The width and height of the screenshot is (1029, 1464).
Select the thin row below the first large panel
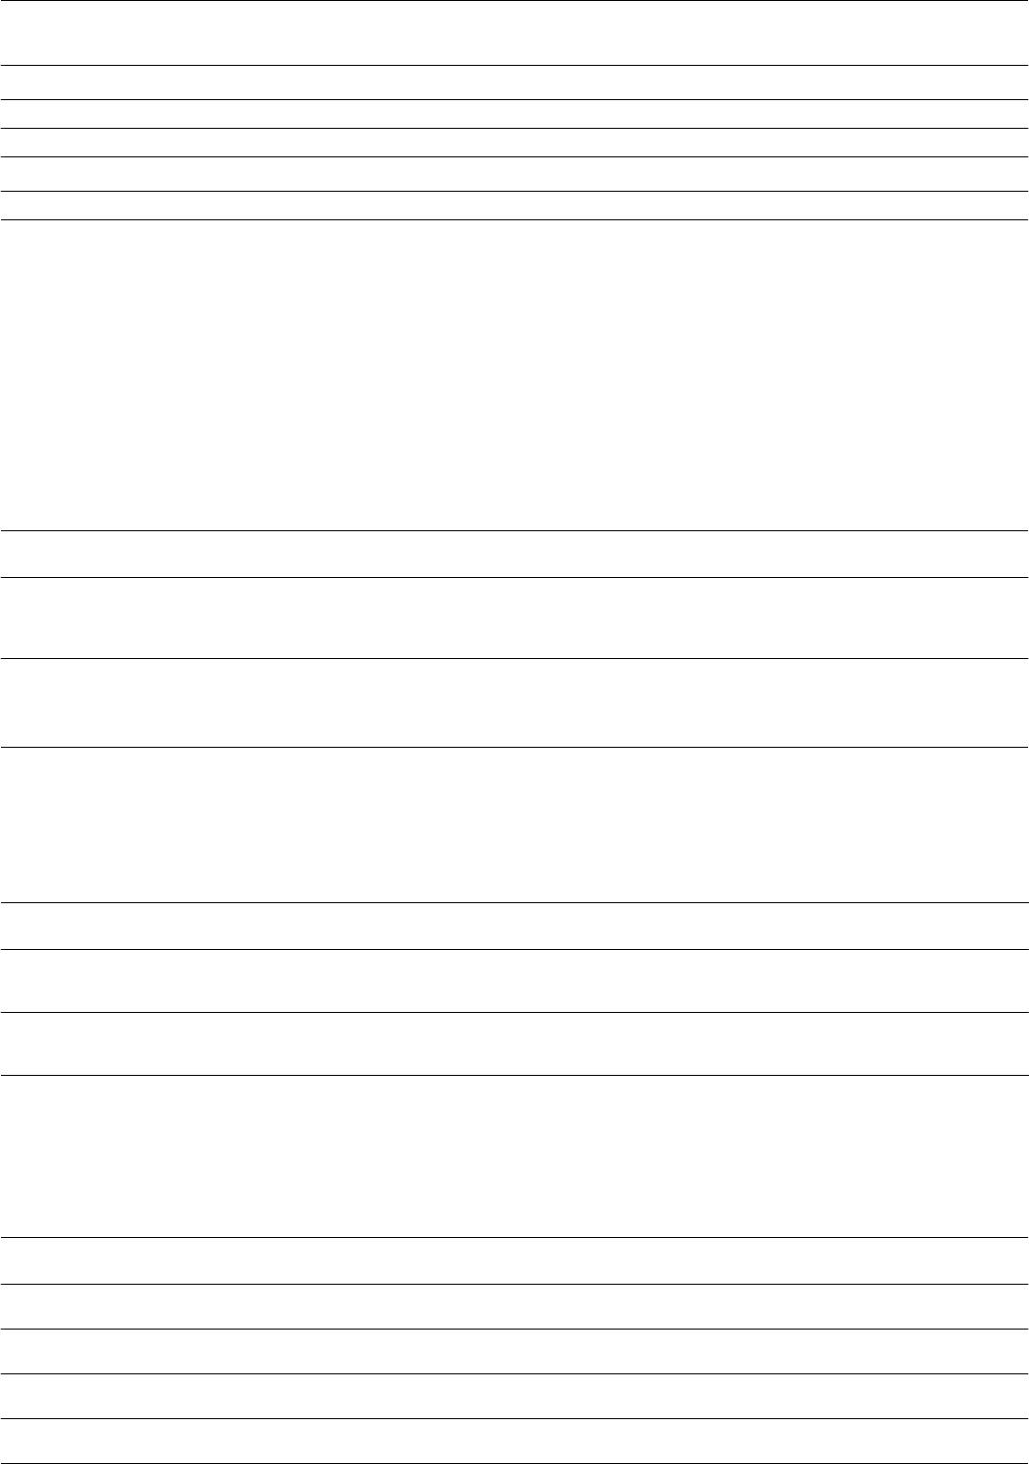pyautogui.click(x=515, y=553)
